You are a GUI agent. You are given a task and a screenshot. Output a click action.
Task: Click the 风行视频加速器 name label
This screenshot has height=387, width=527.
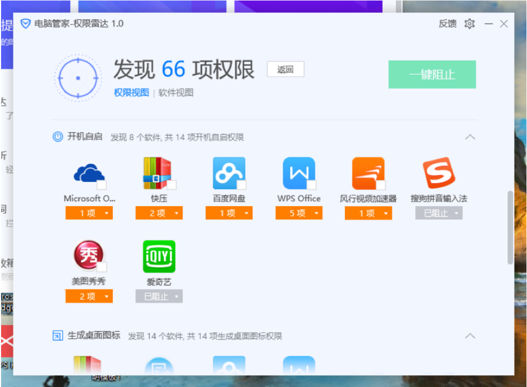[369, 199]
